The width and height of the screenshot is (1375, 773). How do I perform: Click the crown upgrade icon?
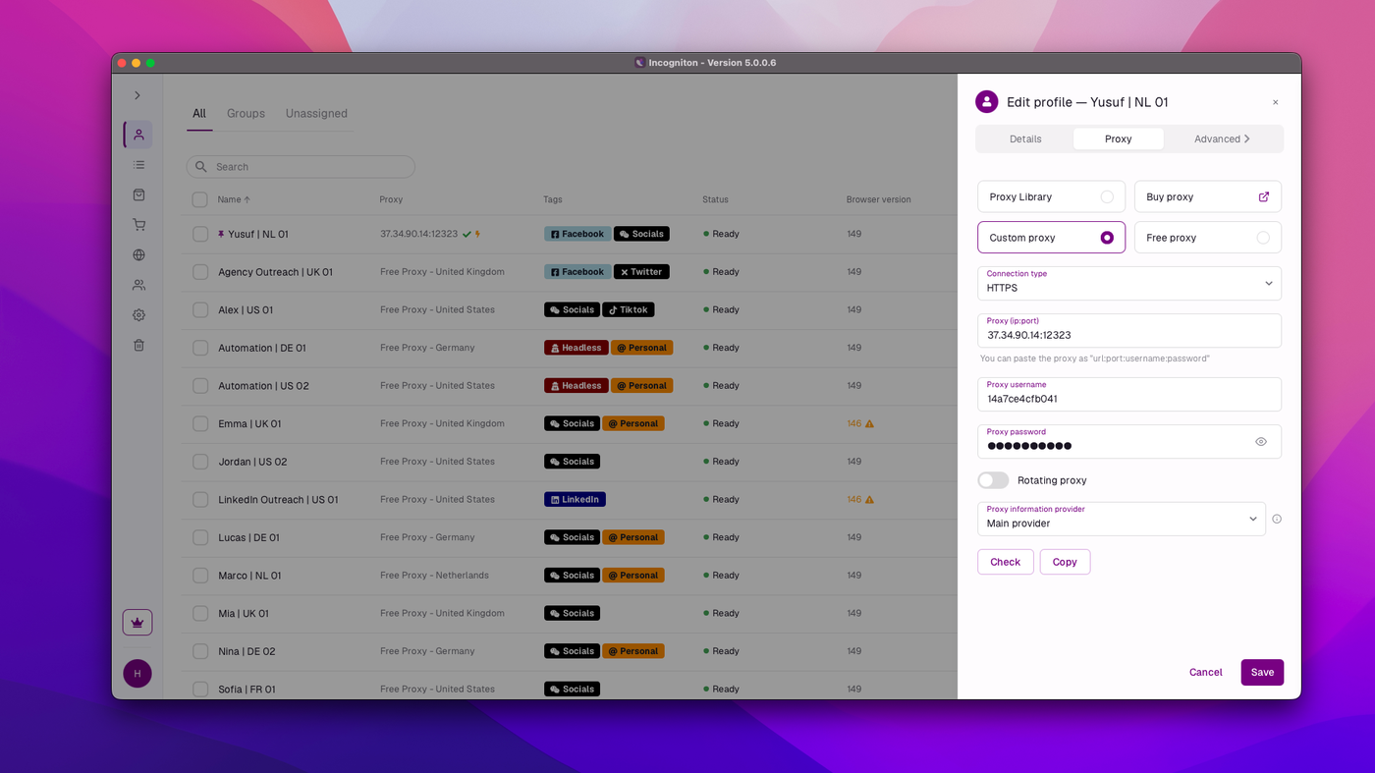[137, 623]
